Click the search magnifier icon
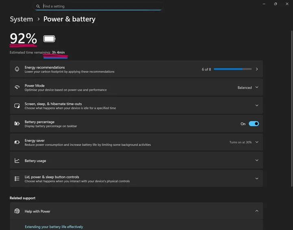 pyautogui.click(x=38, y=6)
